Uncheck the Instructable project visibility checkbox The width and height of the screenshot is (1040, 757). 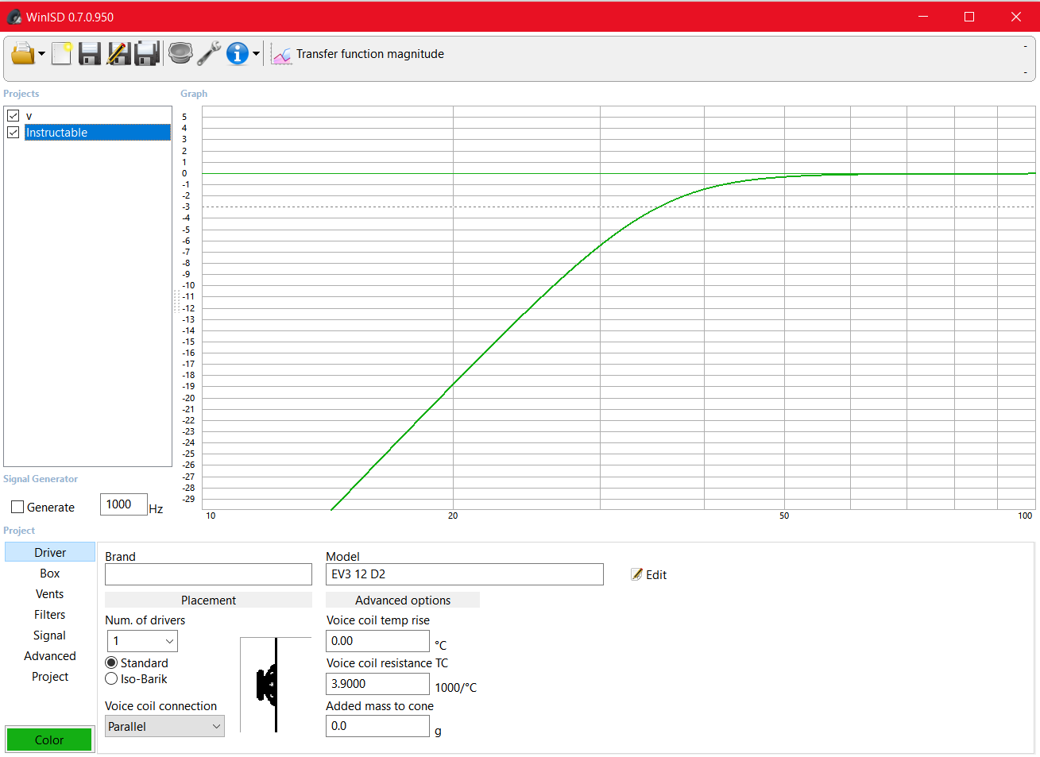(x=13, y=132)
